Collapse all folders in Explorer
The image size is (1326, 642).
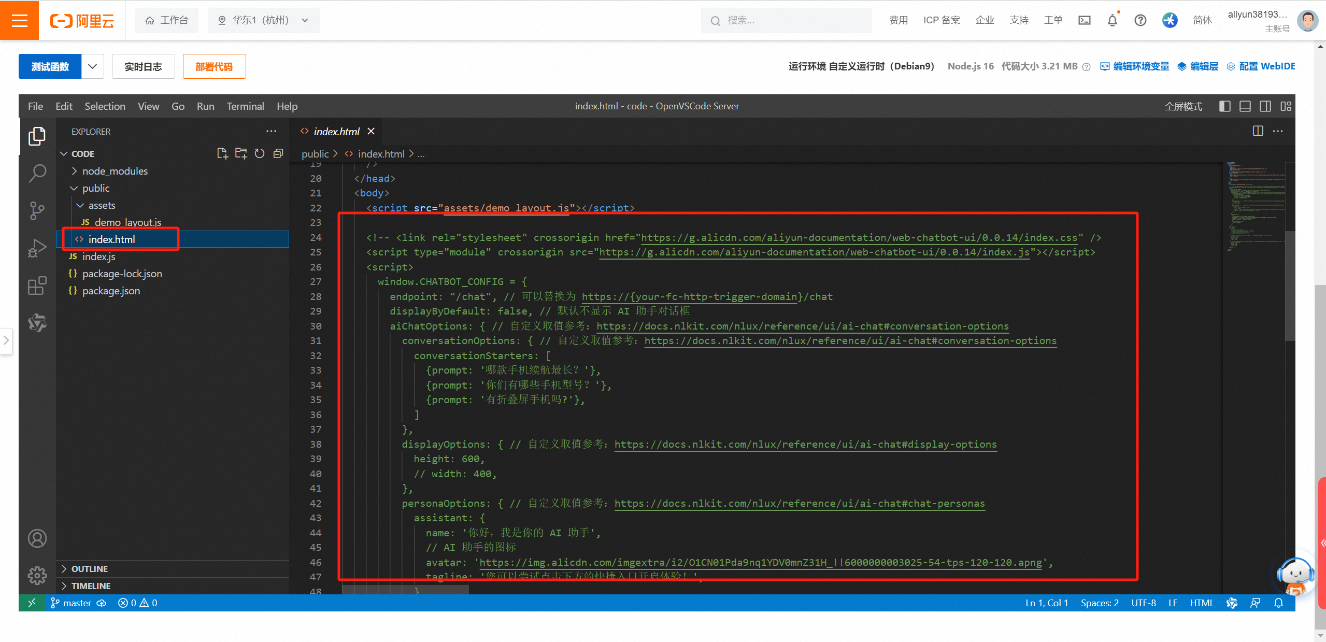[x=278, y=153]
